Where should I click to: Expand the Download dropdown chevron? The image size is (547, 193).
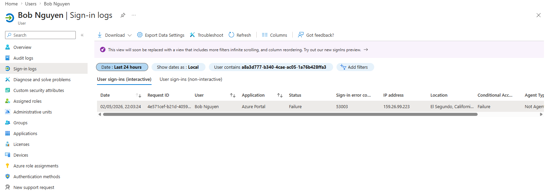click(x=130, y=35)
